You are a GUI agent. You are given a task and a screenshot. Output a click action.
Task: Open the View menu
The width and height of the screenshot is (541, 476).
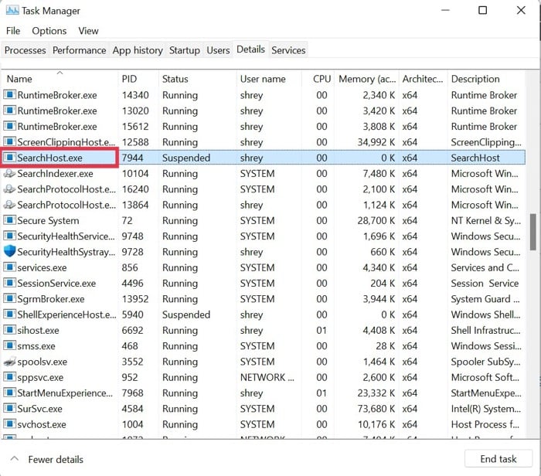coord(88,31)
